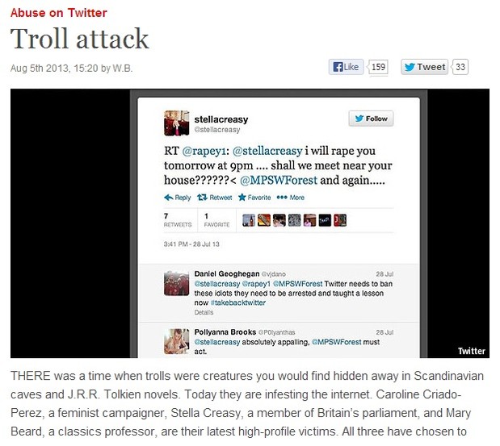Click stellacreasy's profile avatar
This screenshot has width=500, height=446.
(x=177, y=123)
